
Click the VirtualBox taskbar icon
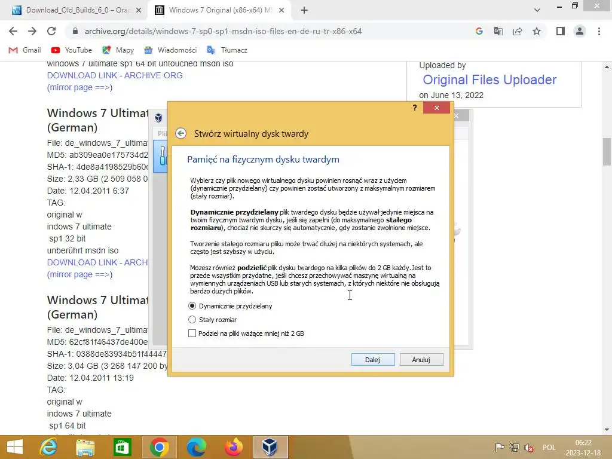(x=270, y=447)
